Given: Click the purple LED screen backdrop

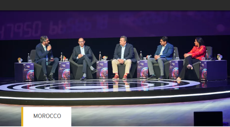Looking at the screenshot, I should (x=115, y=25).
